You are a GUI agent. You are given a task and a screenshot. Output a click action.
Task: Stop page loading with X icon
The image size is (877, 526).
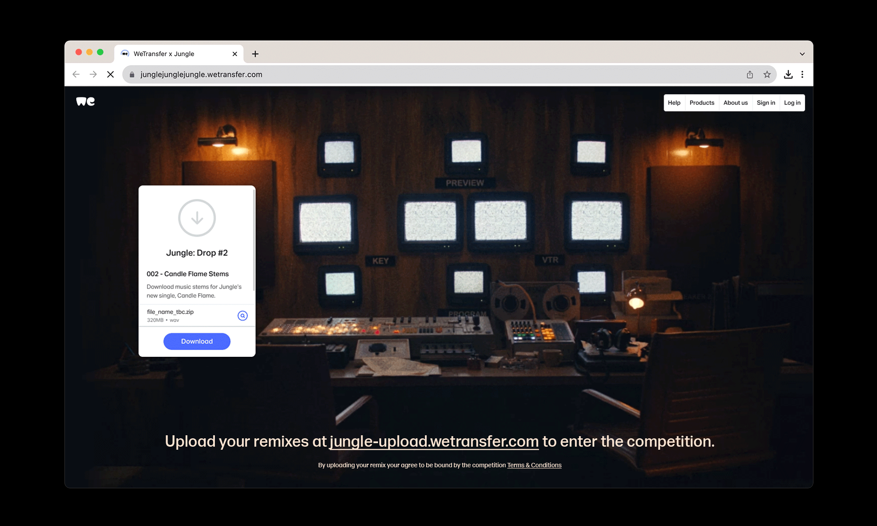(x=111, y=75)
